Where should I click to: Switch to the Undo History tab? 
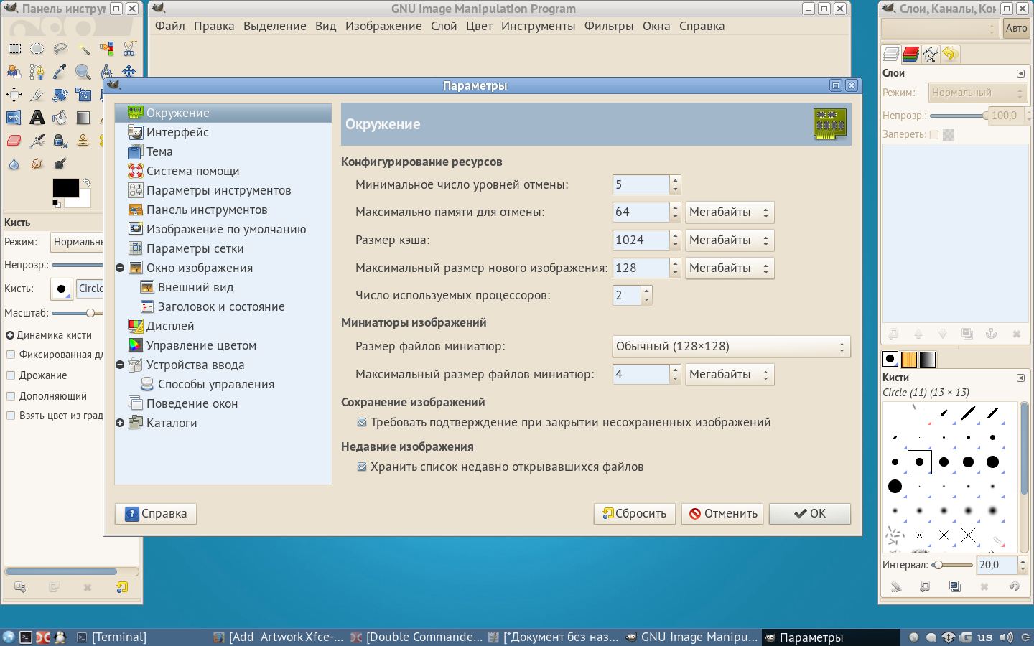pyautogui.click(x=949, y=54)
